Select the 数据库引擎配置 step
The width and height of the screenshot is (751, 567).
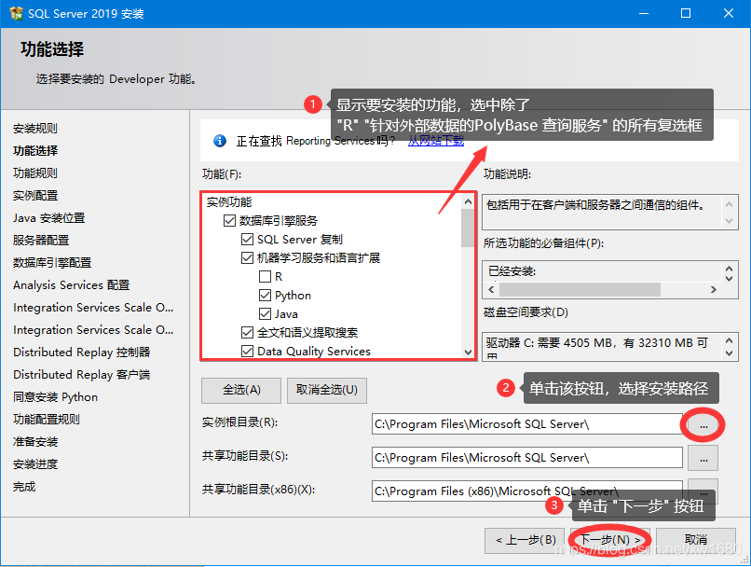[52, 263]
